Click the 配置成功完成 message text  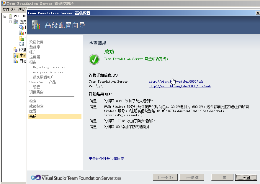(x=136, y=59)
